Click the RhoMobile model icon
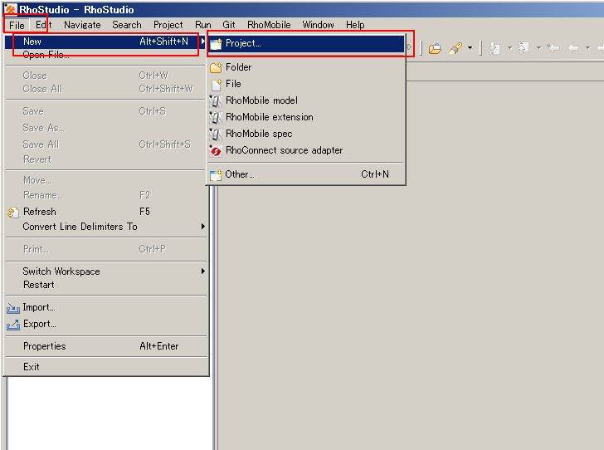Image resolution: width=604 pixels, height=450 pixels. click(216, 101)
